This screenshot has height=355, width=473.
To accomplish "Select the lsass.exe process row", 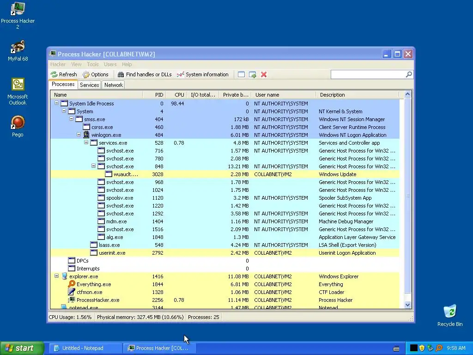I will click(x=225, y=245).
